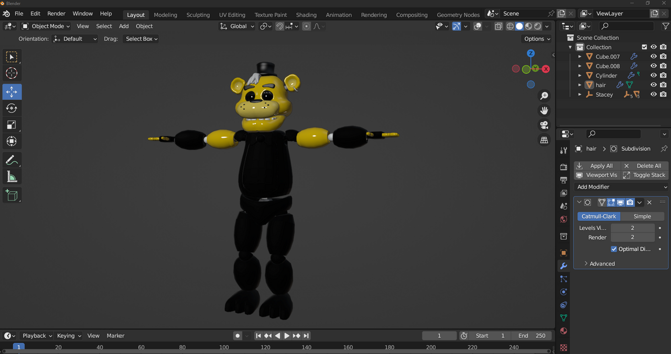Switch to the Shading workspace tab
The width and height of the screenshot is (671, 354).
point(306,15)
